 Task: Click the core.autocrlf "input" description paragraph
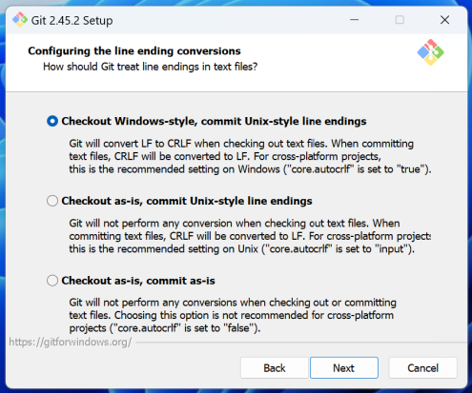250,236
